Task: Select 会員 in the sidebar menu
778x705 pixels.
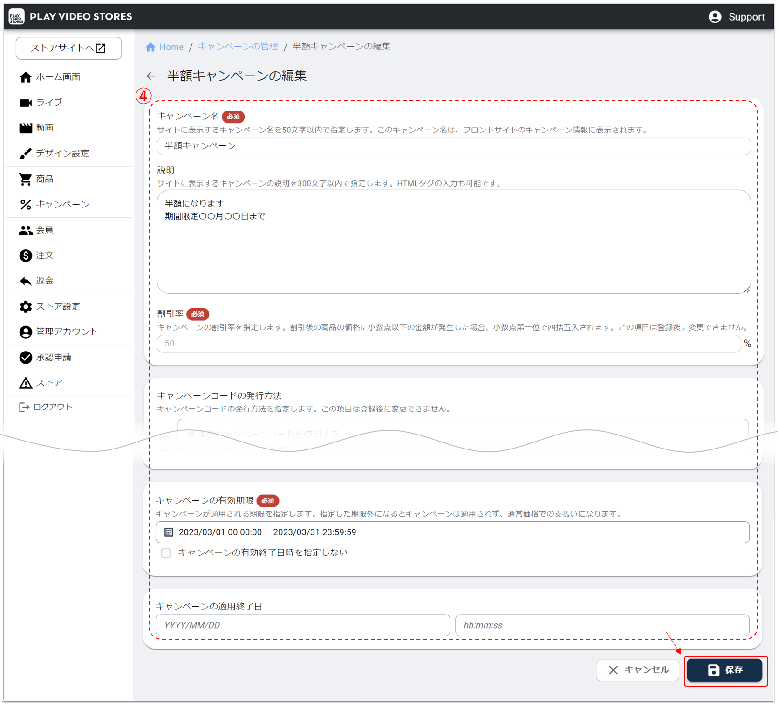Action: pos(45,230)
